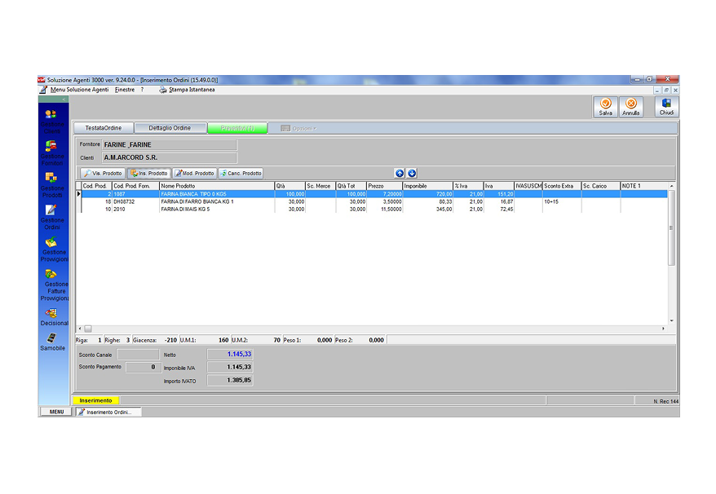Click the Sconto Pagamento field
This screenshot has height=494, width=716.
click(141, 367)
